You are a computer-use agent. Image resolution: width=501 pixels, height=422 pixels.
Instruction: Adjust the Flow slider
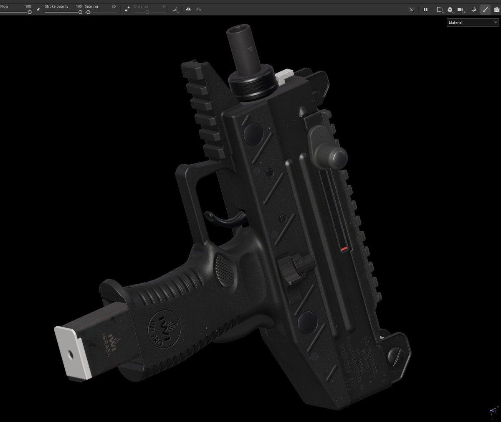pos(16,12)
